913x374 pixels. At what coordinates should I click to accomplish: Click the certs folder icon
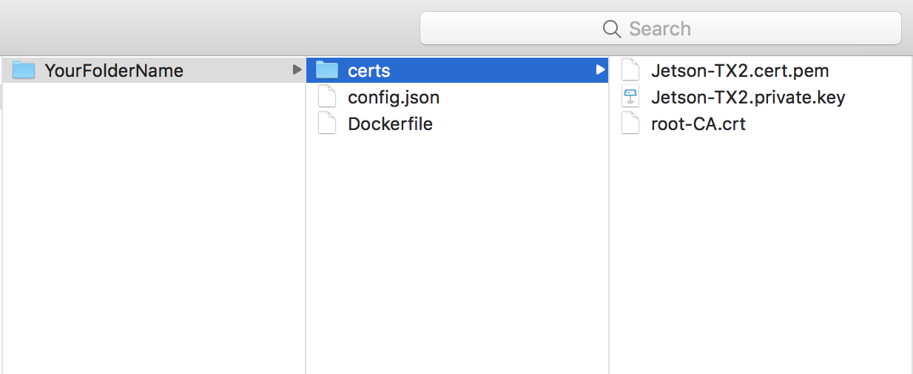tap(326, 70)
